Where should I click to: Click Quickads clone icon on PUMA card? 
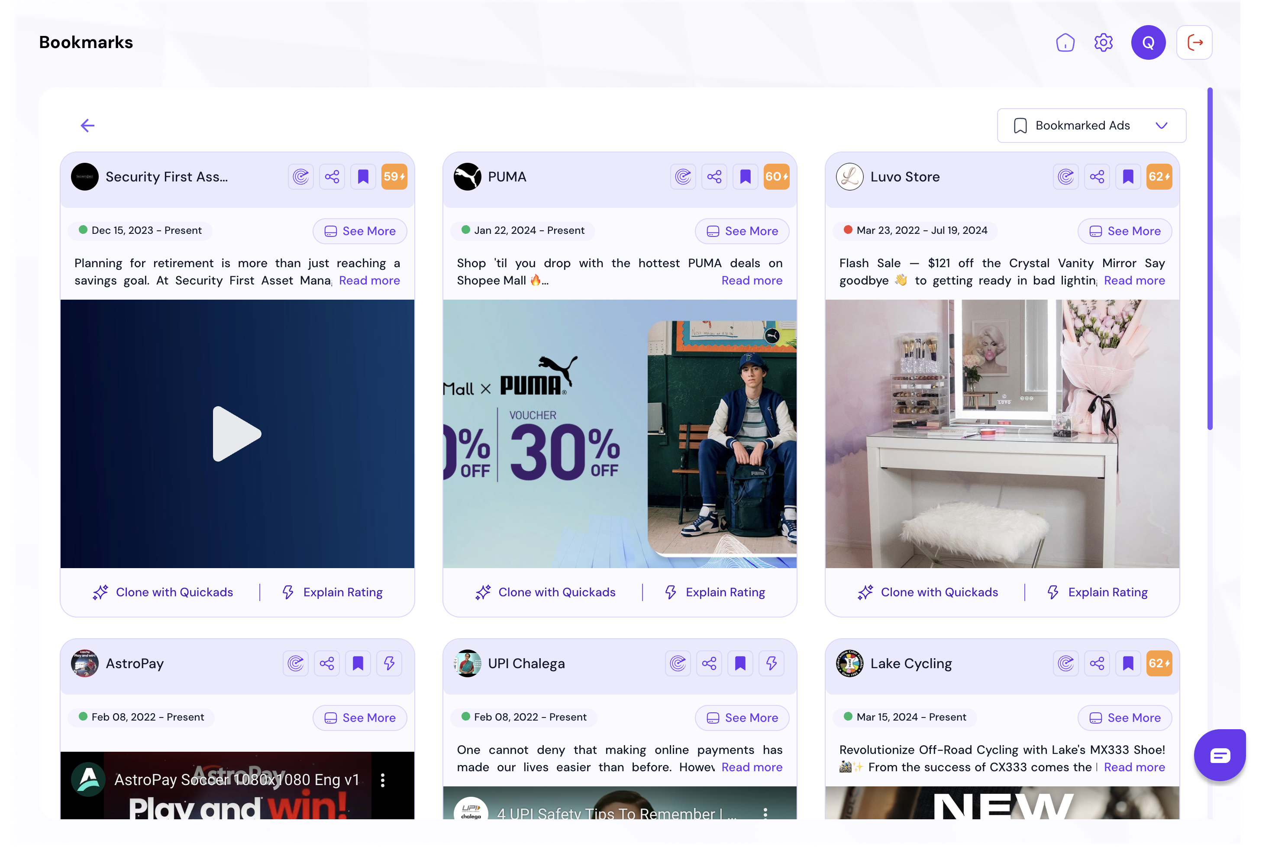pyautogui.click(x=683, y=177)
